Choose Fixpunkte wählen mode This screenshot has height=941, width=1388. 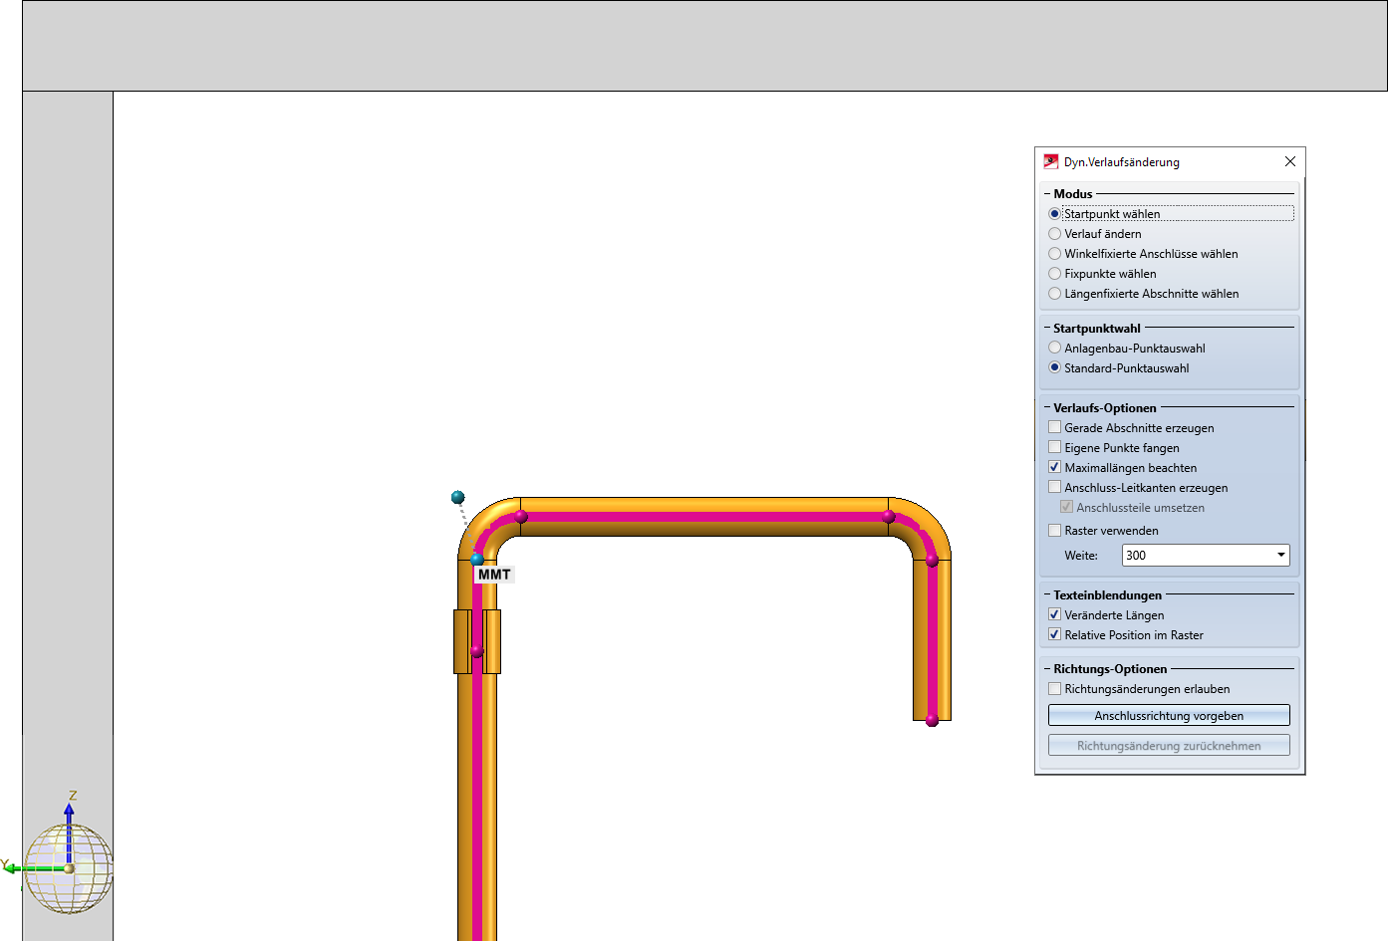click(1054, 274)
